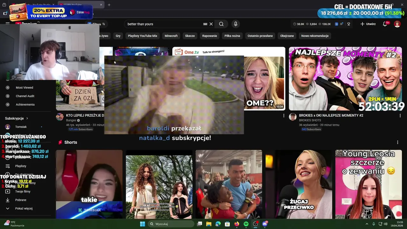Switch to the (1185) YouTube browser tab
The width and height of the screenshot is (407, 229).
click(x=81, y=5)
